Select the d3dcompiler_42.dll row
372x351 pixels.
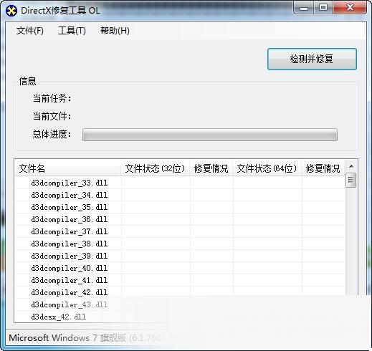coord(180,292)
